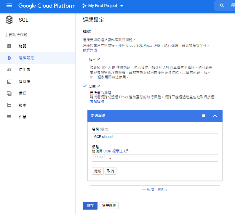This screenshot has height=214, width=235.
Task: Select 連線設定 in the sidebar
Action: point(26,58)
